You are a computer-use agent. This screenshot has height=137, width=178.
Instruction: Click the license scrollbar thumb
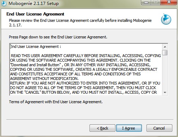(x=165, y=52)
